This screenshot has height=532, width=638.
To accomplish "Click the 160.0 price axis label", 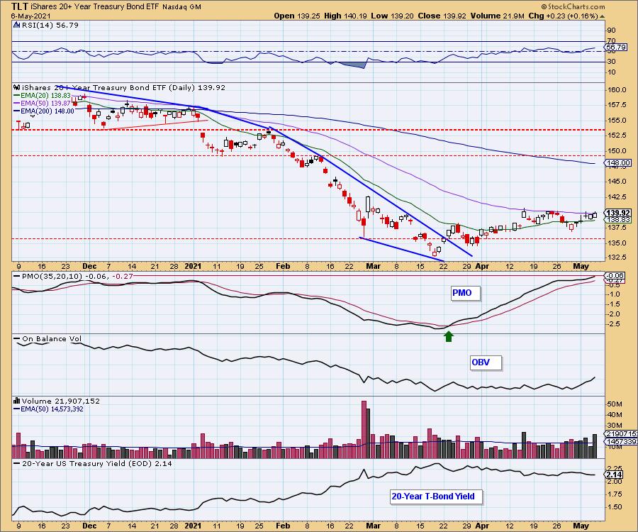I will click(617, 89).
